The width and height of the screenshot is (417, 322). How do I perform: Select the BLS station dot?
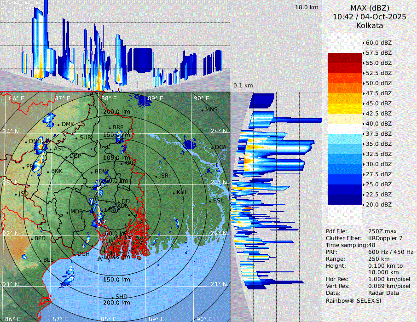40,261
